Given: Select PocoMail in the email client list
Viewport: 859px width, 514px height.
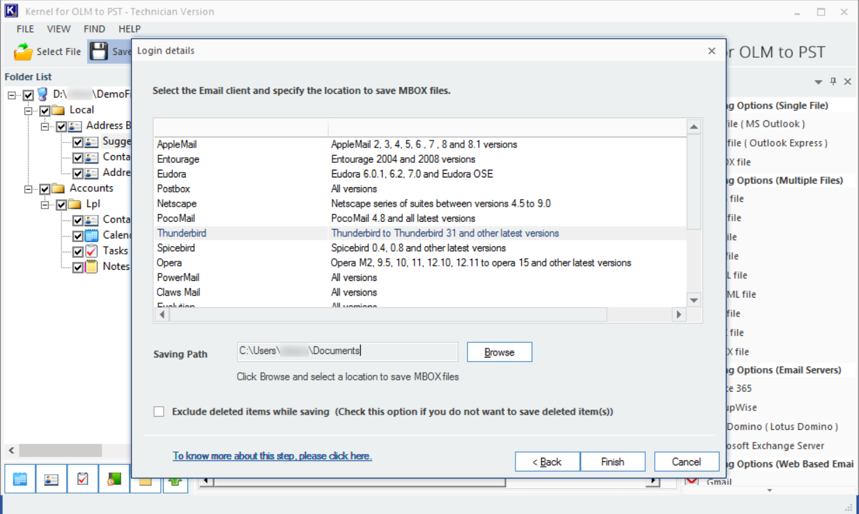Looking at the screenshot, I should [420, 218].
